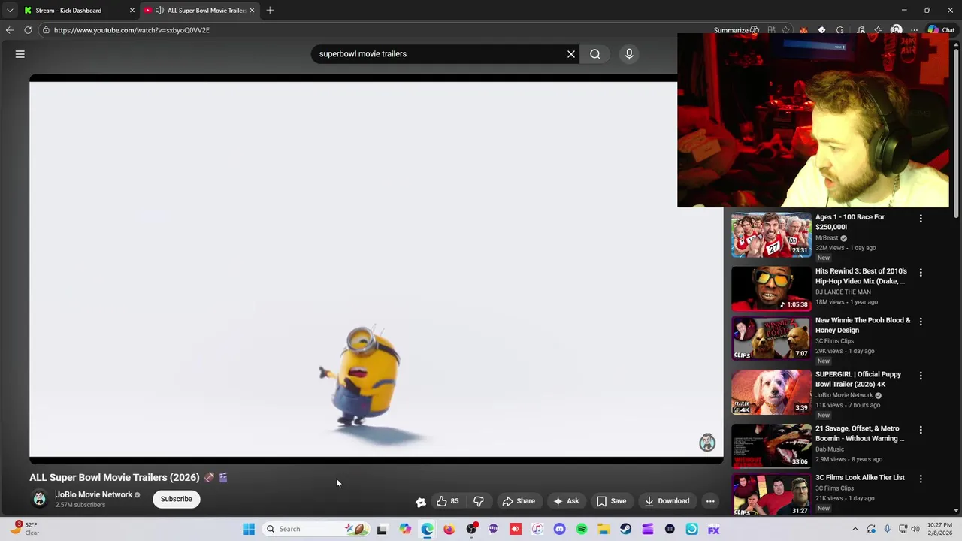Open Copilot Chat in Edge toolbar
This screenshot has height=541, width=962.
coord(941,30)
